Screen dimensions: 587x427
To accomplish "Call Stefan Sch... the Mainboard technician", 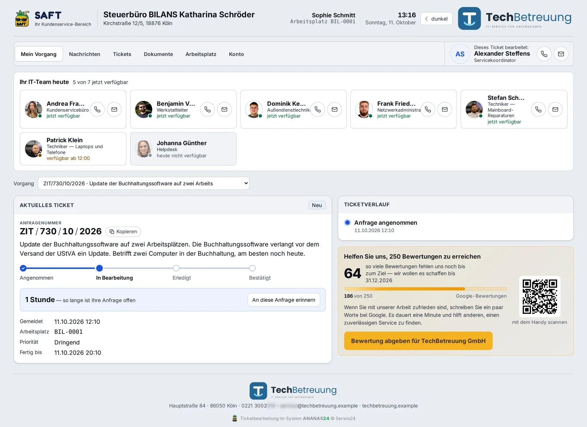I will (538, 109).
